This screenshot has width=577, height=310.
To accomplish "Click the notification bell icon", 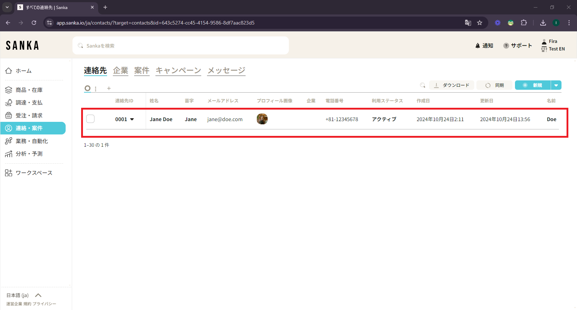I will (478, 46).
